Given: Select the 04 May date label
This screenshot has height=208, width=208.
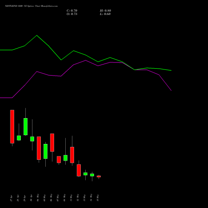Looking at the screenshot, I should pos(38,198).
